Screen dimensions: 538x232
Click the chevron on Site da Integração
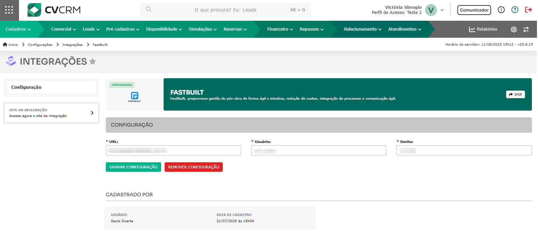92,113
